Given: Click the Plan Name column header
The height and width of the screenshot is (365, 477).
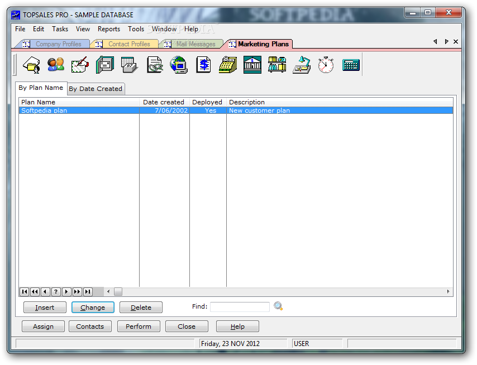Looking at the screenshot, I should [79, 102].
